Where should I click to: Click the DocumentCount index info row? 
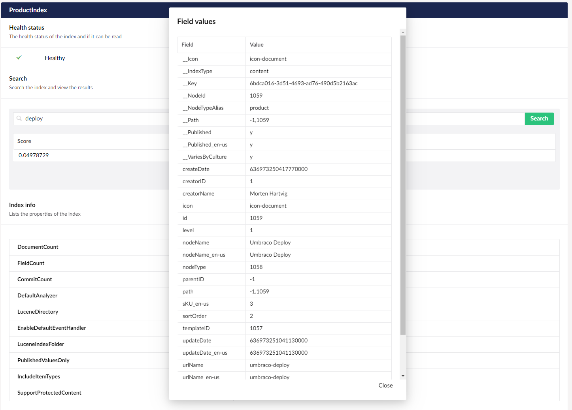click(x=38, y=247)
